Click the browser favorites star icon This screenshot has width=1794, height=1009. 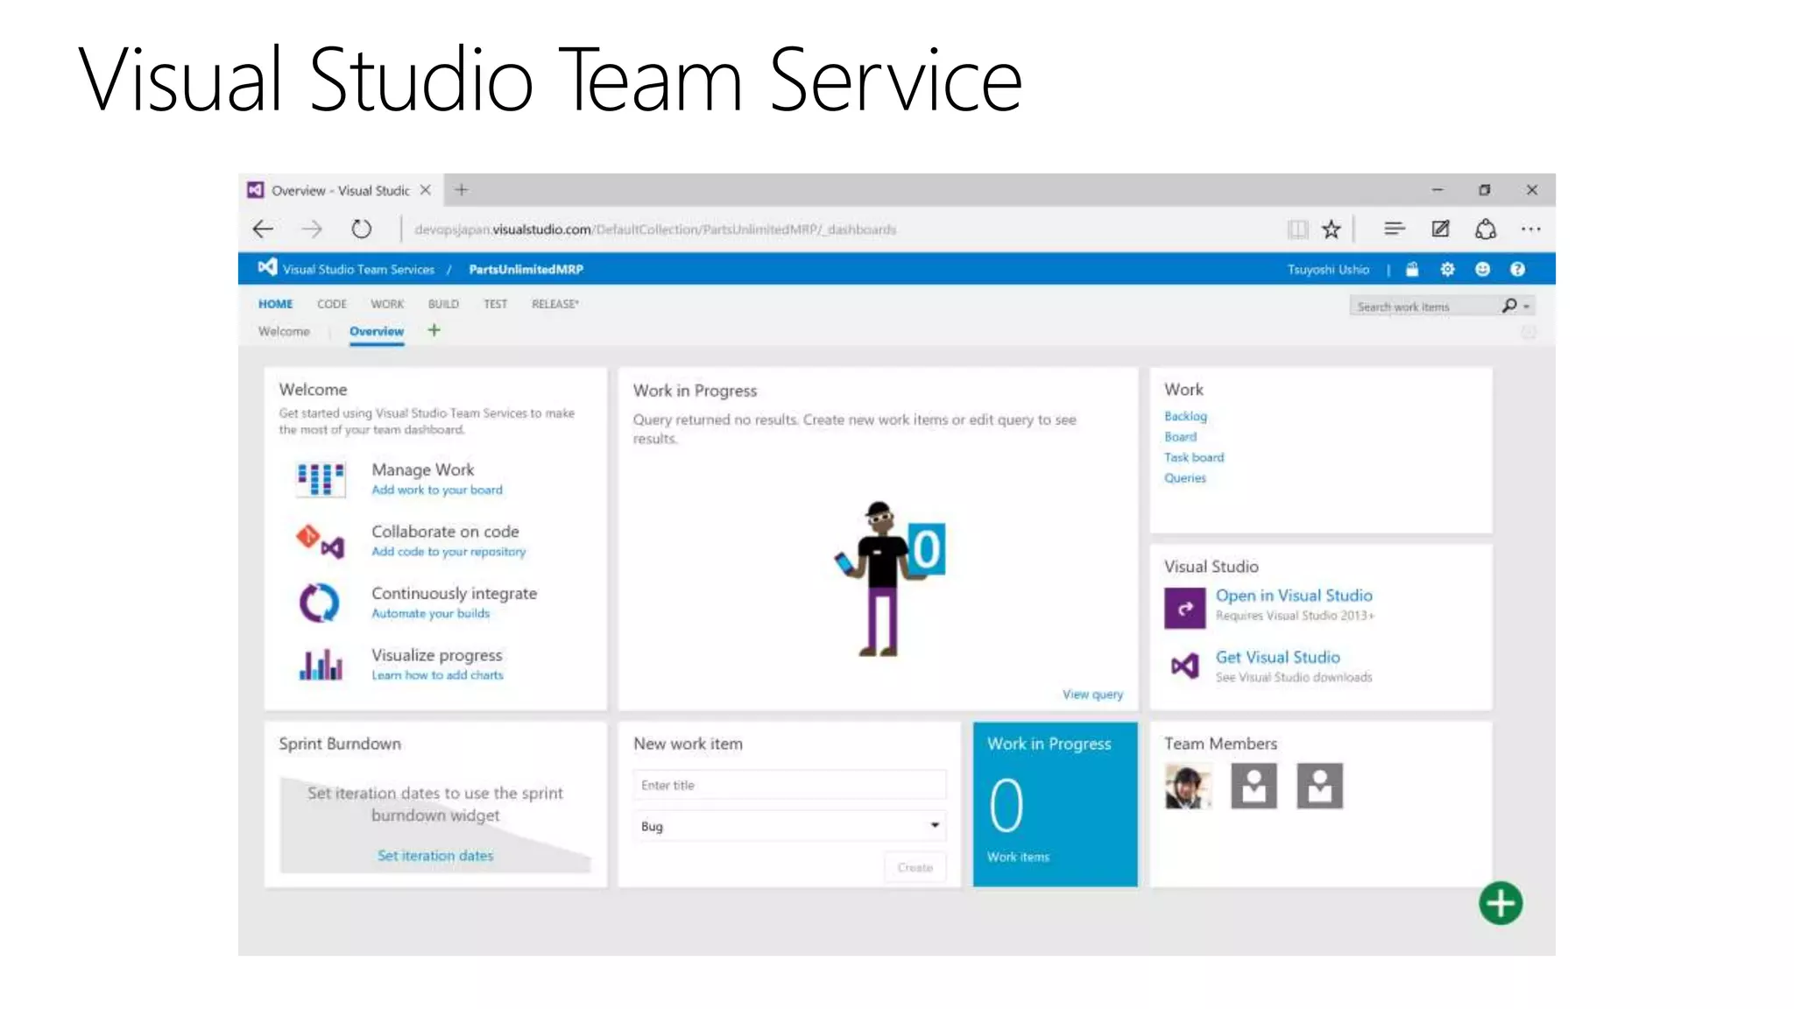point(1331,229)
